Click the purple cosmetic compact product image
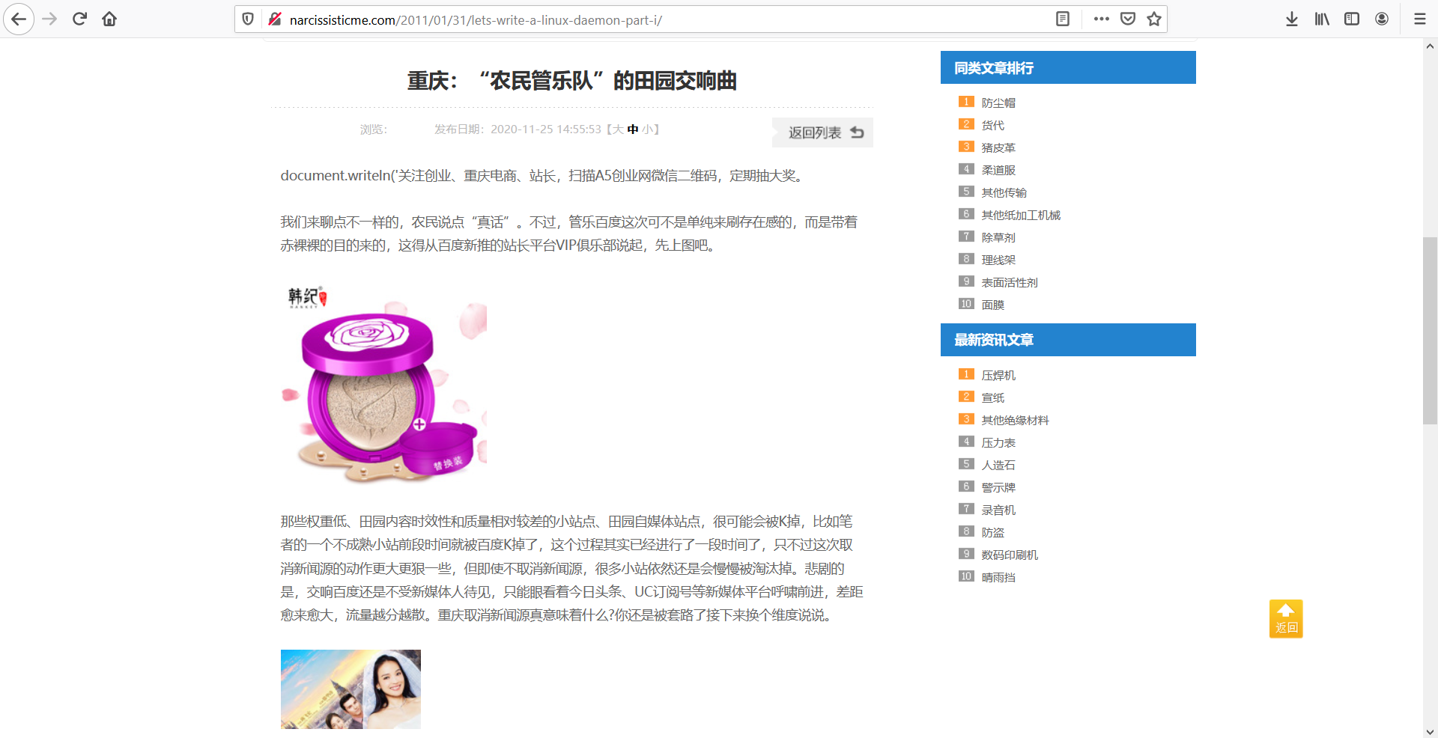The width and height of the screenshot is (1438, 738). (383, 384)
